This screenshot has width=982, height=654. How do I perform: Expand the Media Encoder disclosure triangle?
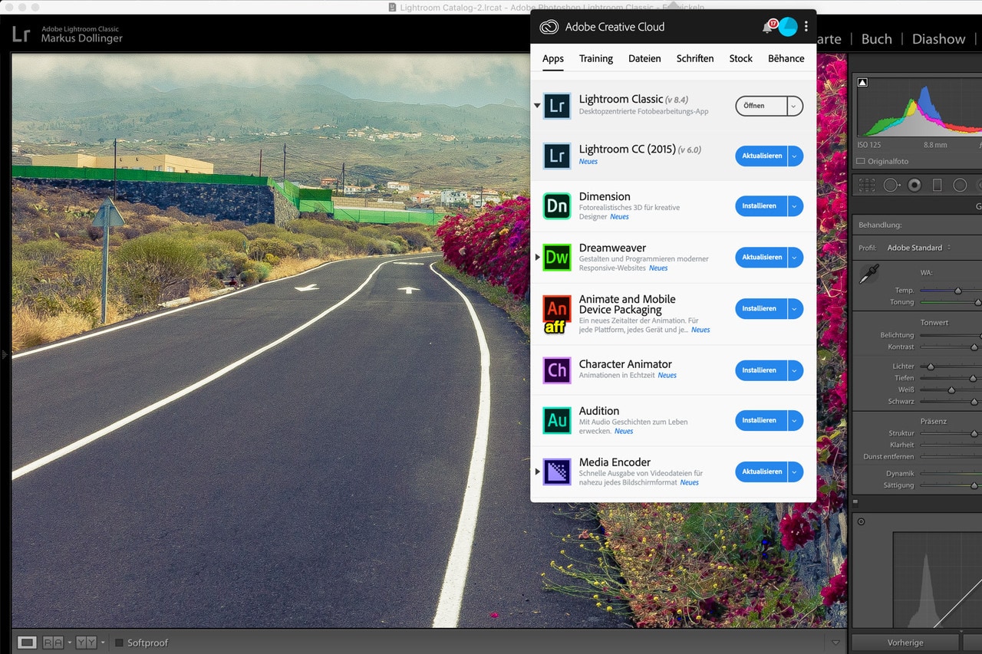click(537, 472)
